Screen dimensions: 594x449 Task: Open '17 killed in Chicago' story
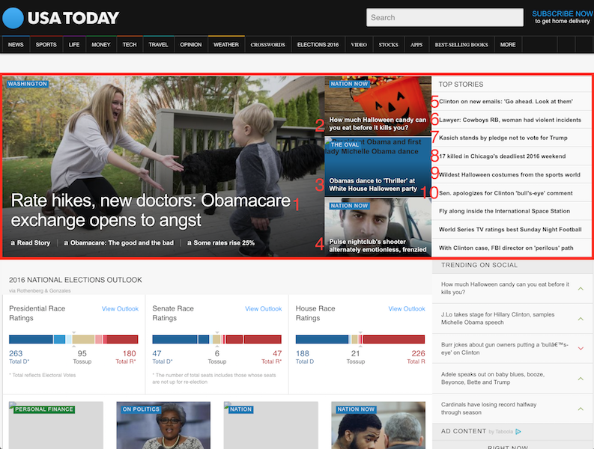click(x=503, y=156)
